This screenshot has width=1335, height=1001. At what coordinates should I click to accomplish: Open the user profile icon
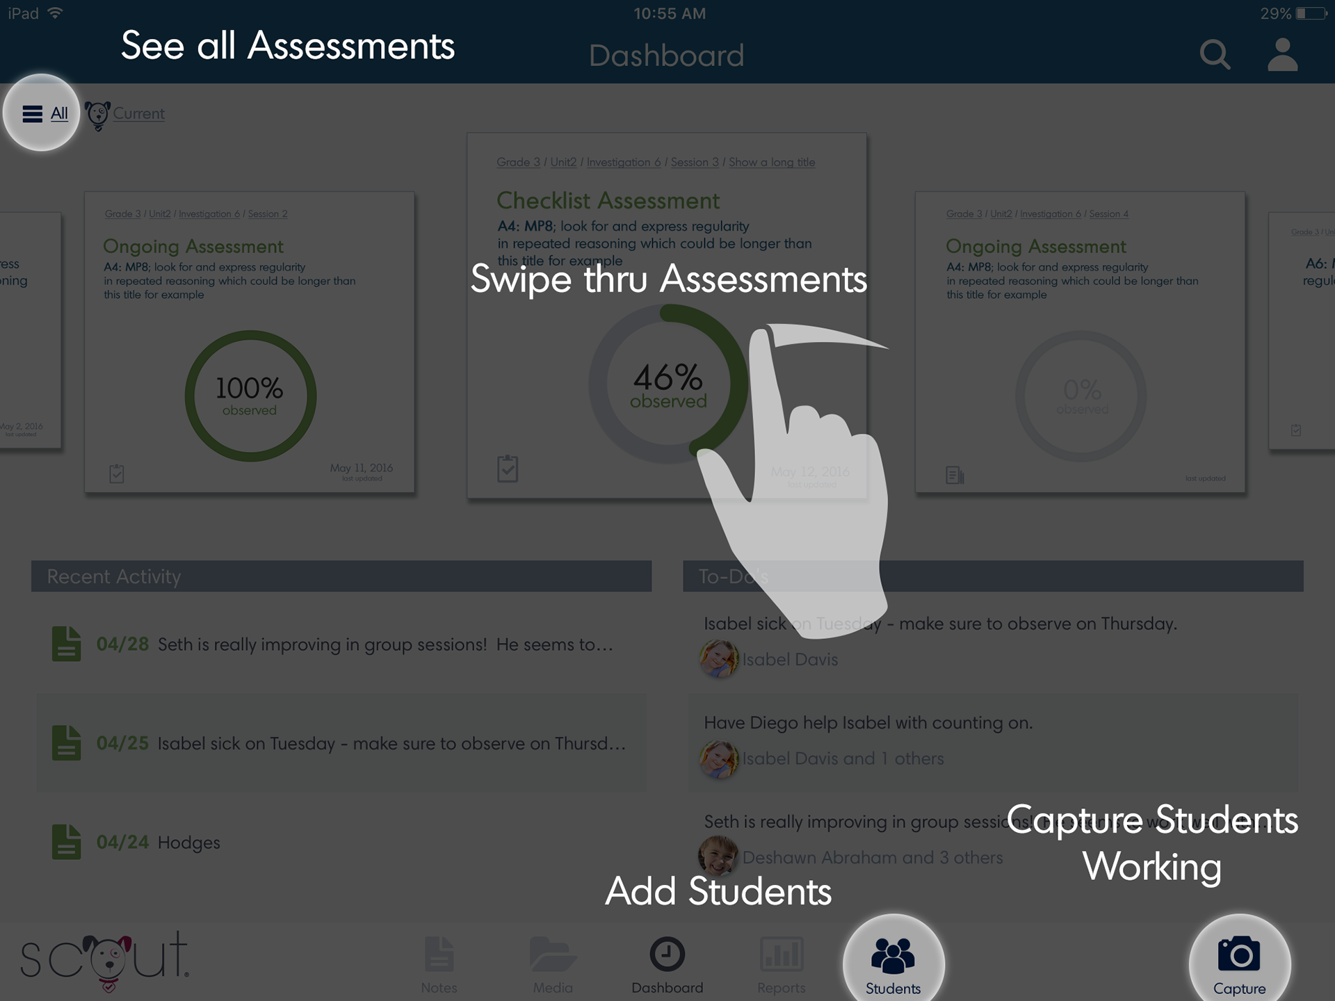point(1282,54)
